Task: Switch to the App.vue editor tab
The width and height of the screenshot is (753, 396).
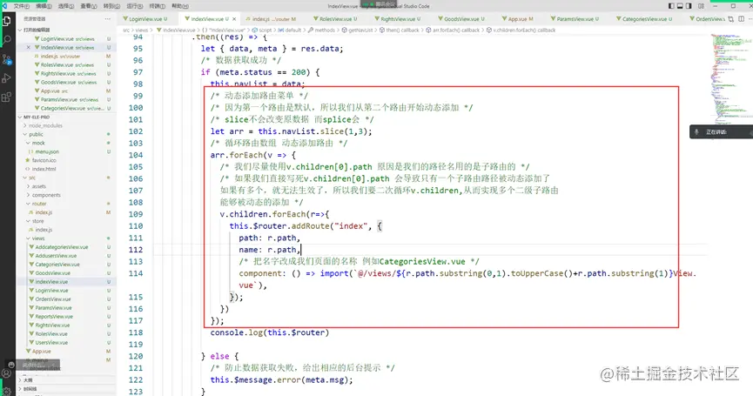Action: pyautogui.click(x=518, y=19)
